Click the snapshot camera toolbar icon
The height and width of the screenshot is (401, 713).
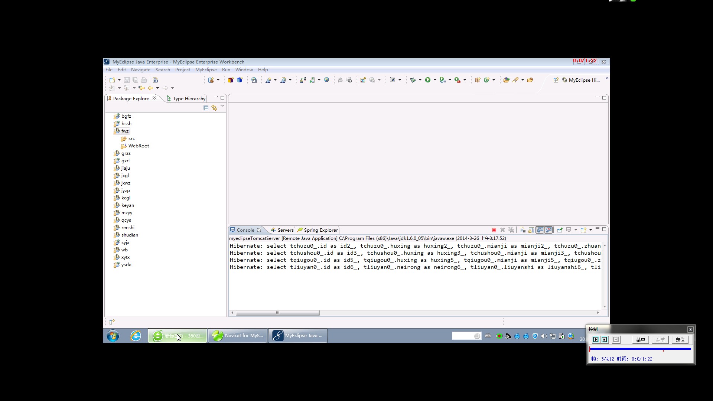coord(393,80)
